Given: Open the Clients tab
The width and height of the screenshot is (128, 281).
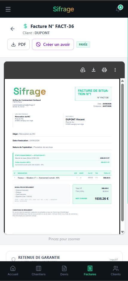Looking at the screenshot, I should coord(116,271).
